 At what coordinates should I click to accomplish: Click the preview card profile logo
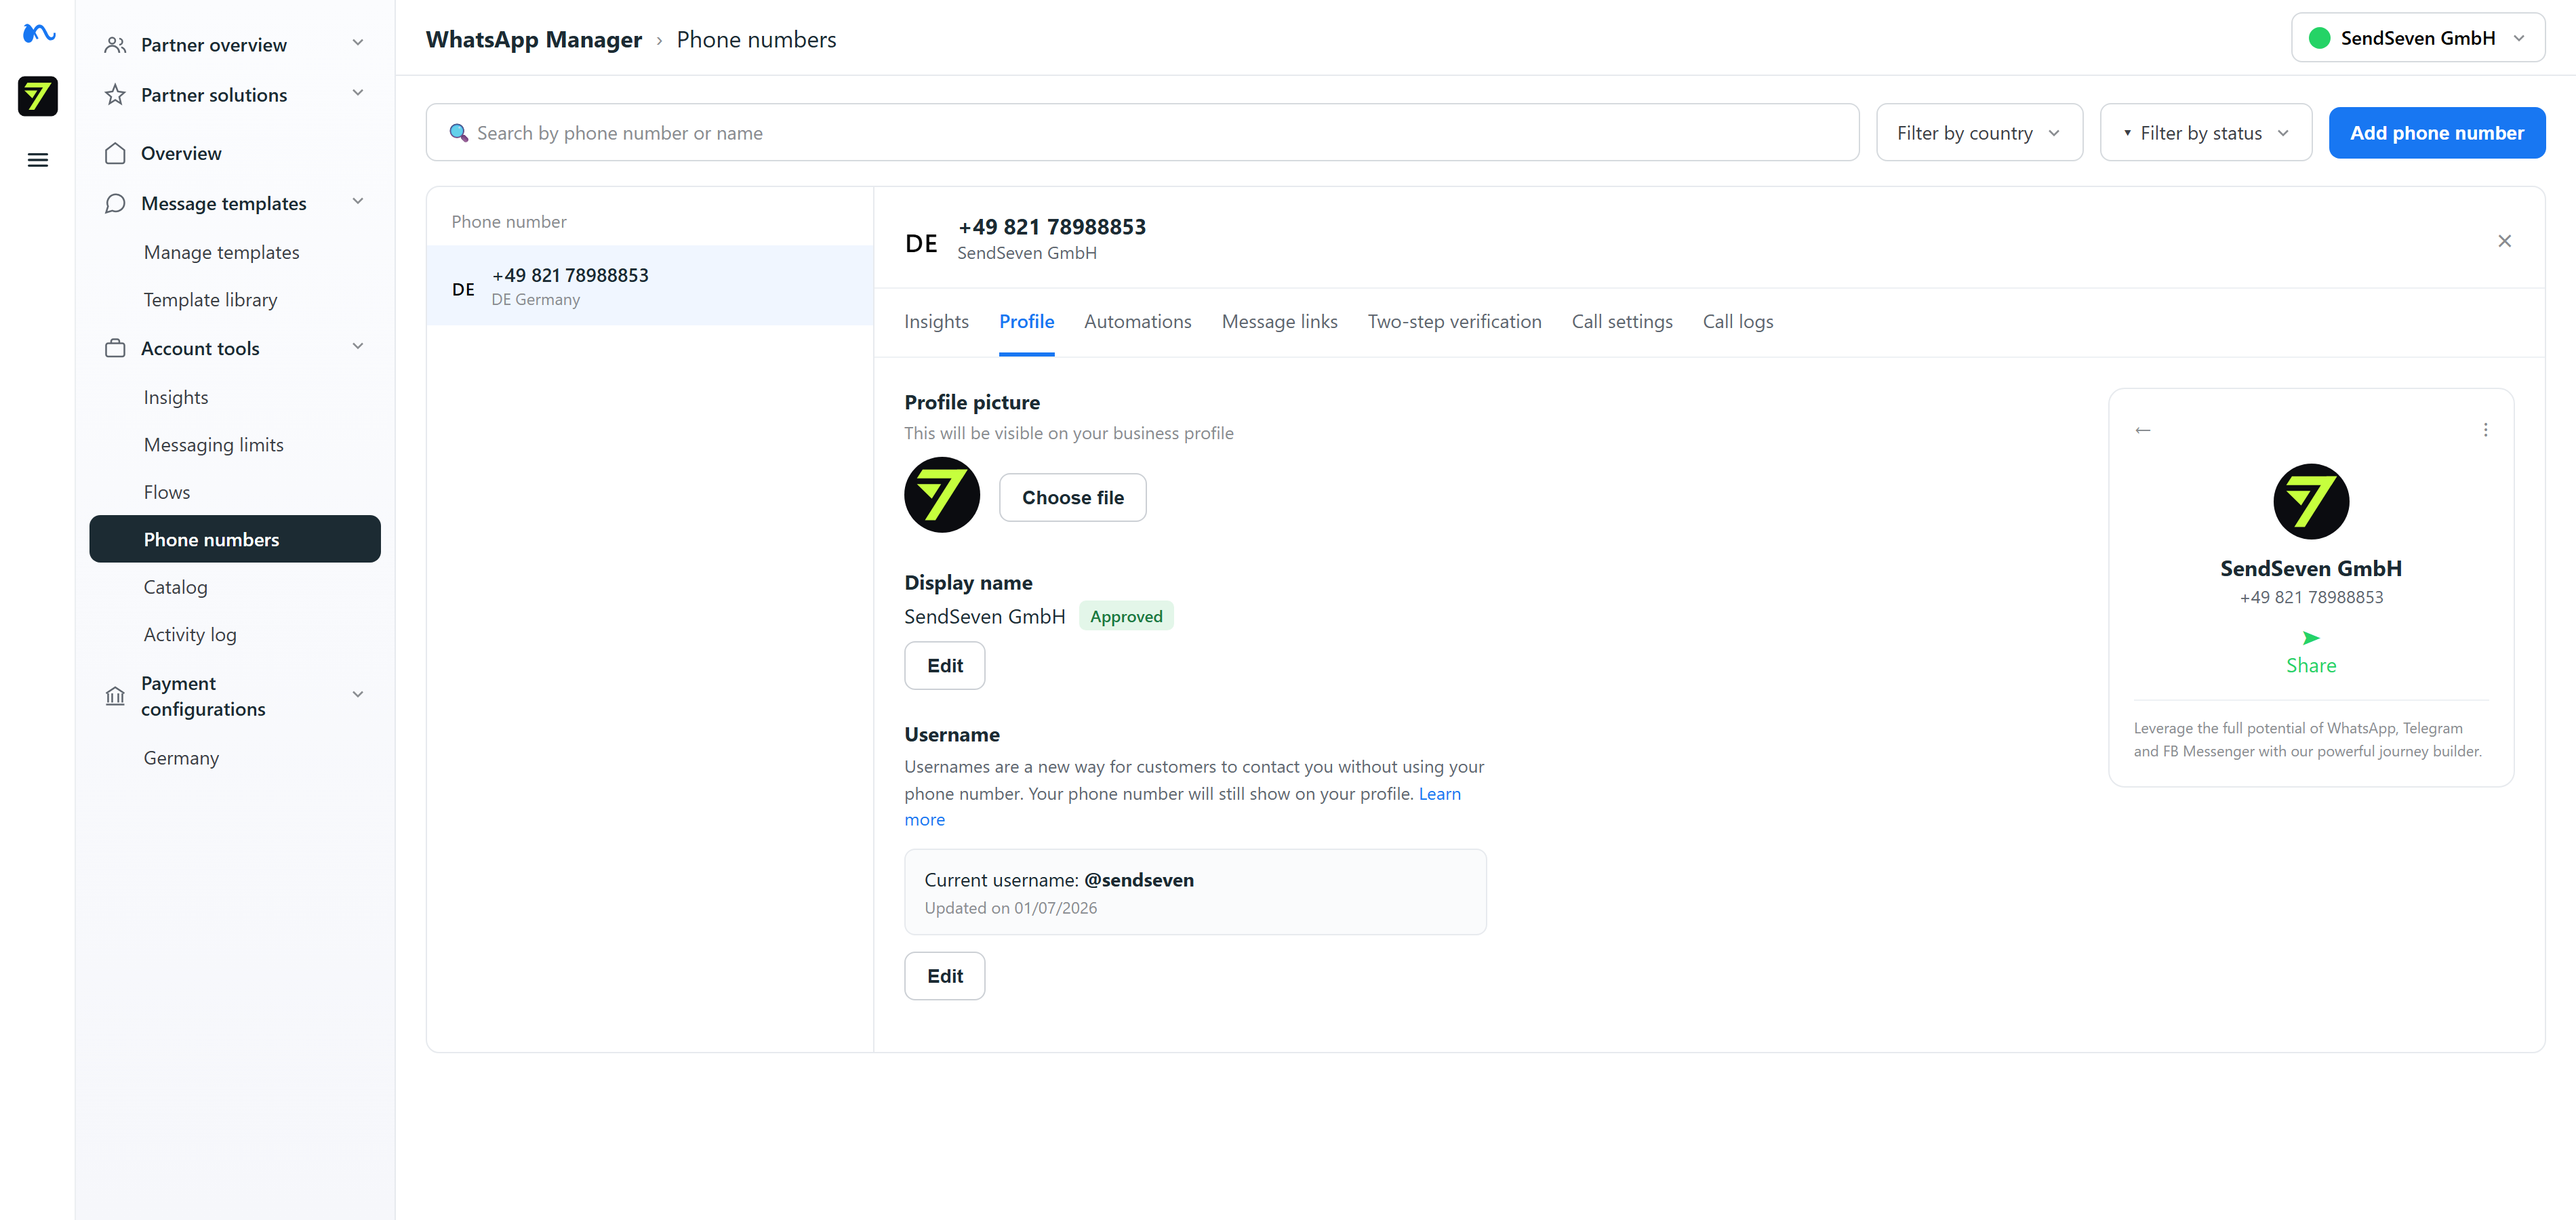click(2310, 501)
